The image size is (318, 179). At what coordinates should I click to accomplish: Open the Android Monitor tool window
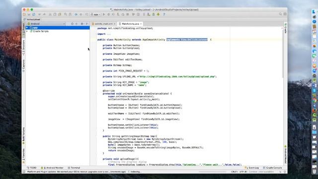(x=52, y=168)
